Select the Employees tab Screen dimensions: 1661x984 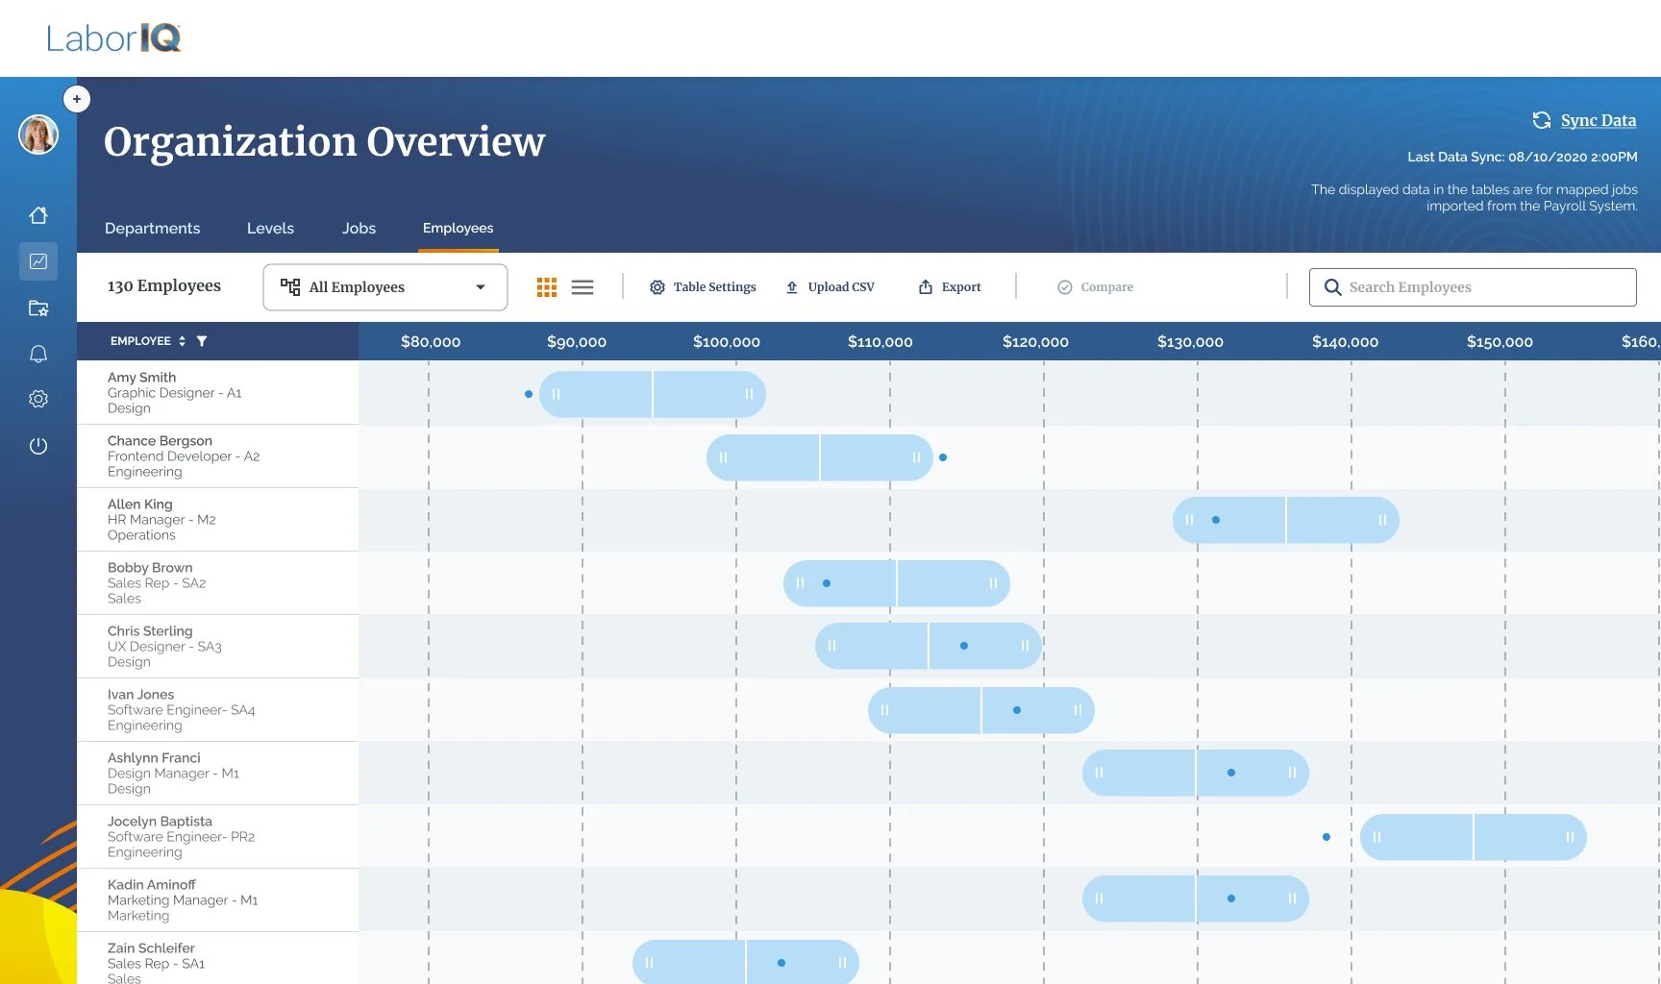[458, 228]
